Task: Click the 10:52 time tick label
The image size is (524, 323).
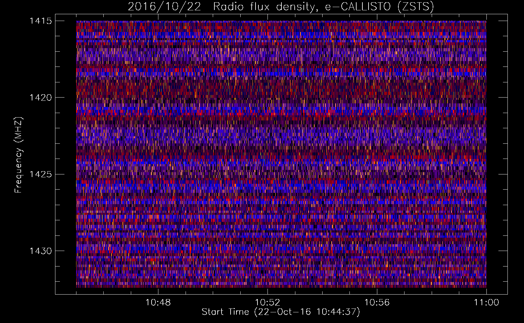Action: 268,303
